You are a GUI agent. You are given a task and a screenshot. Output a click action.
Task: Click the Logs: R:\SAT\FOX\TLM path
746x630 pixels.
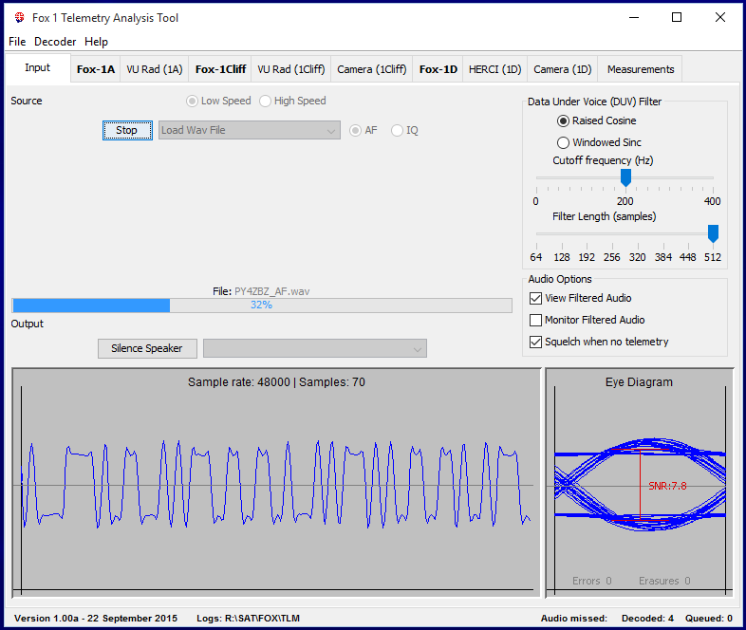(248, 618)
